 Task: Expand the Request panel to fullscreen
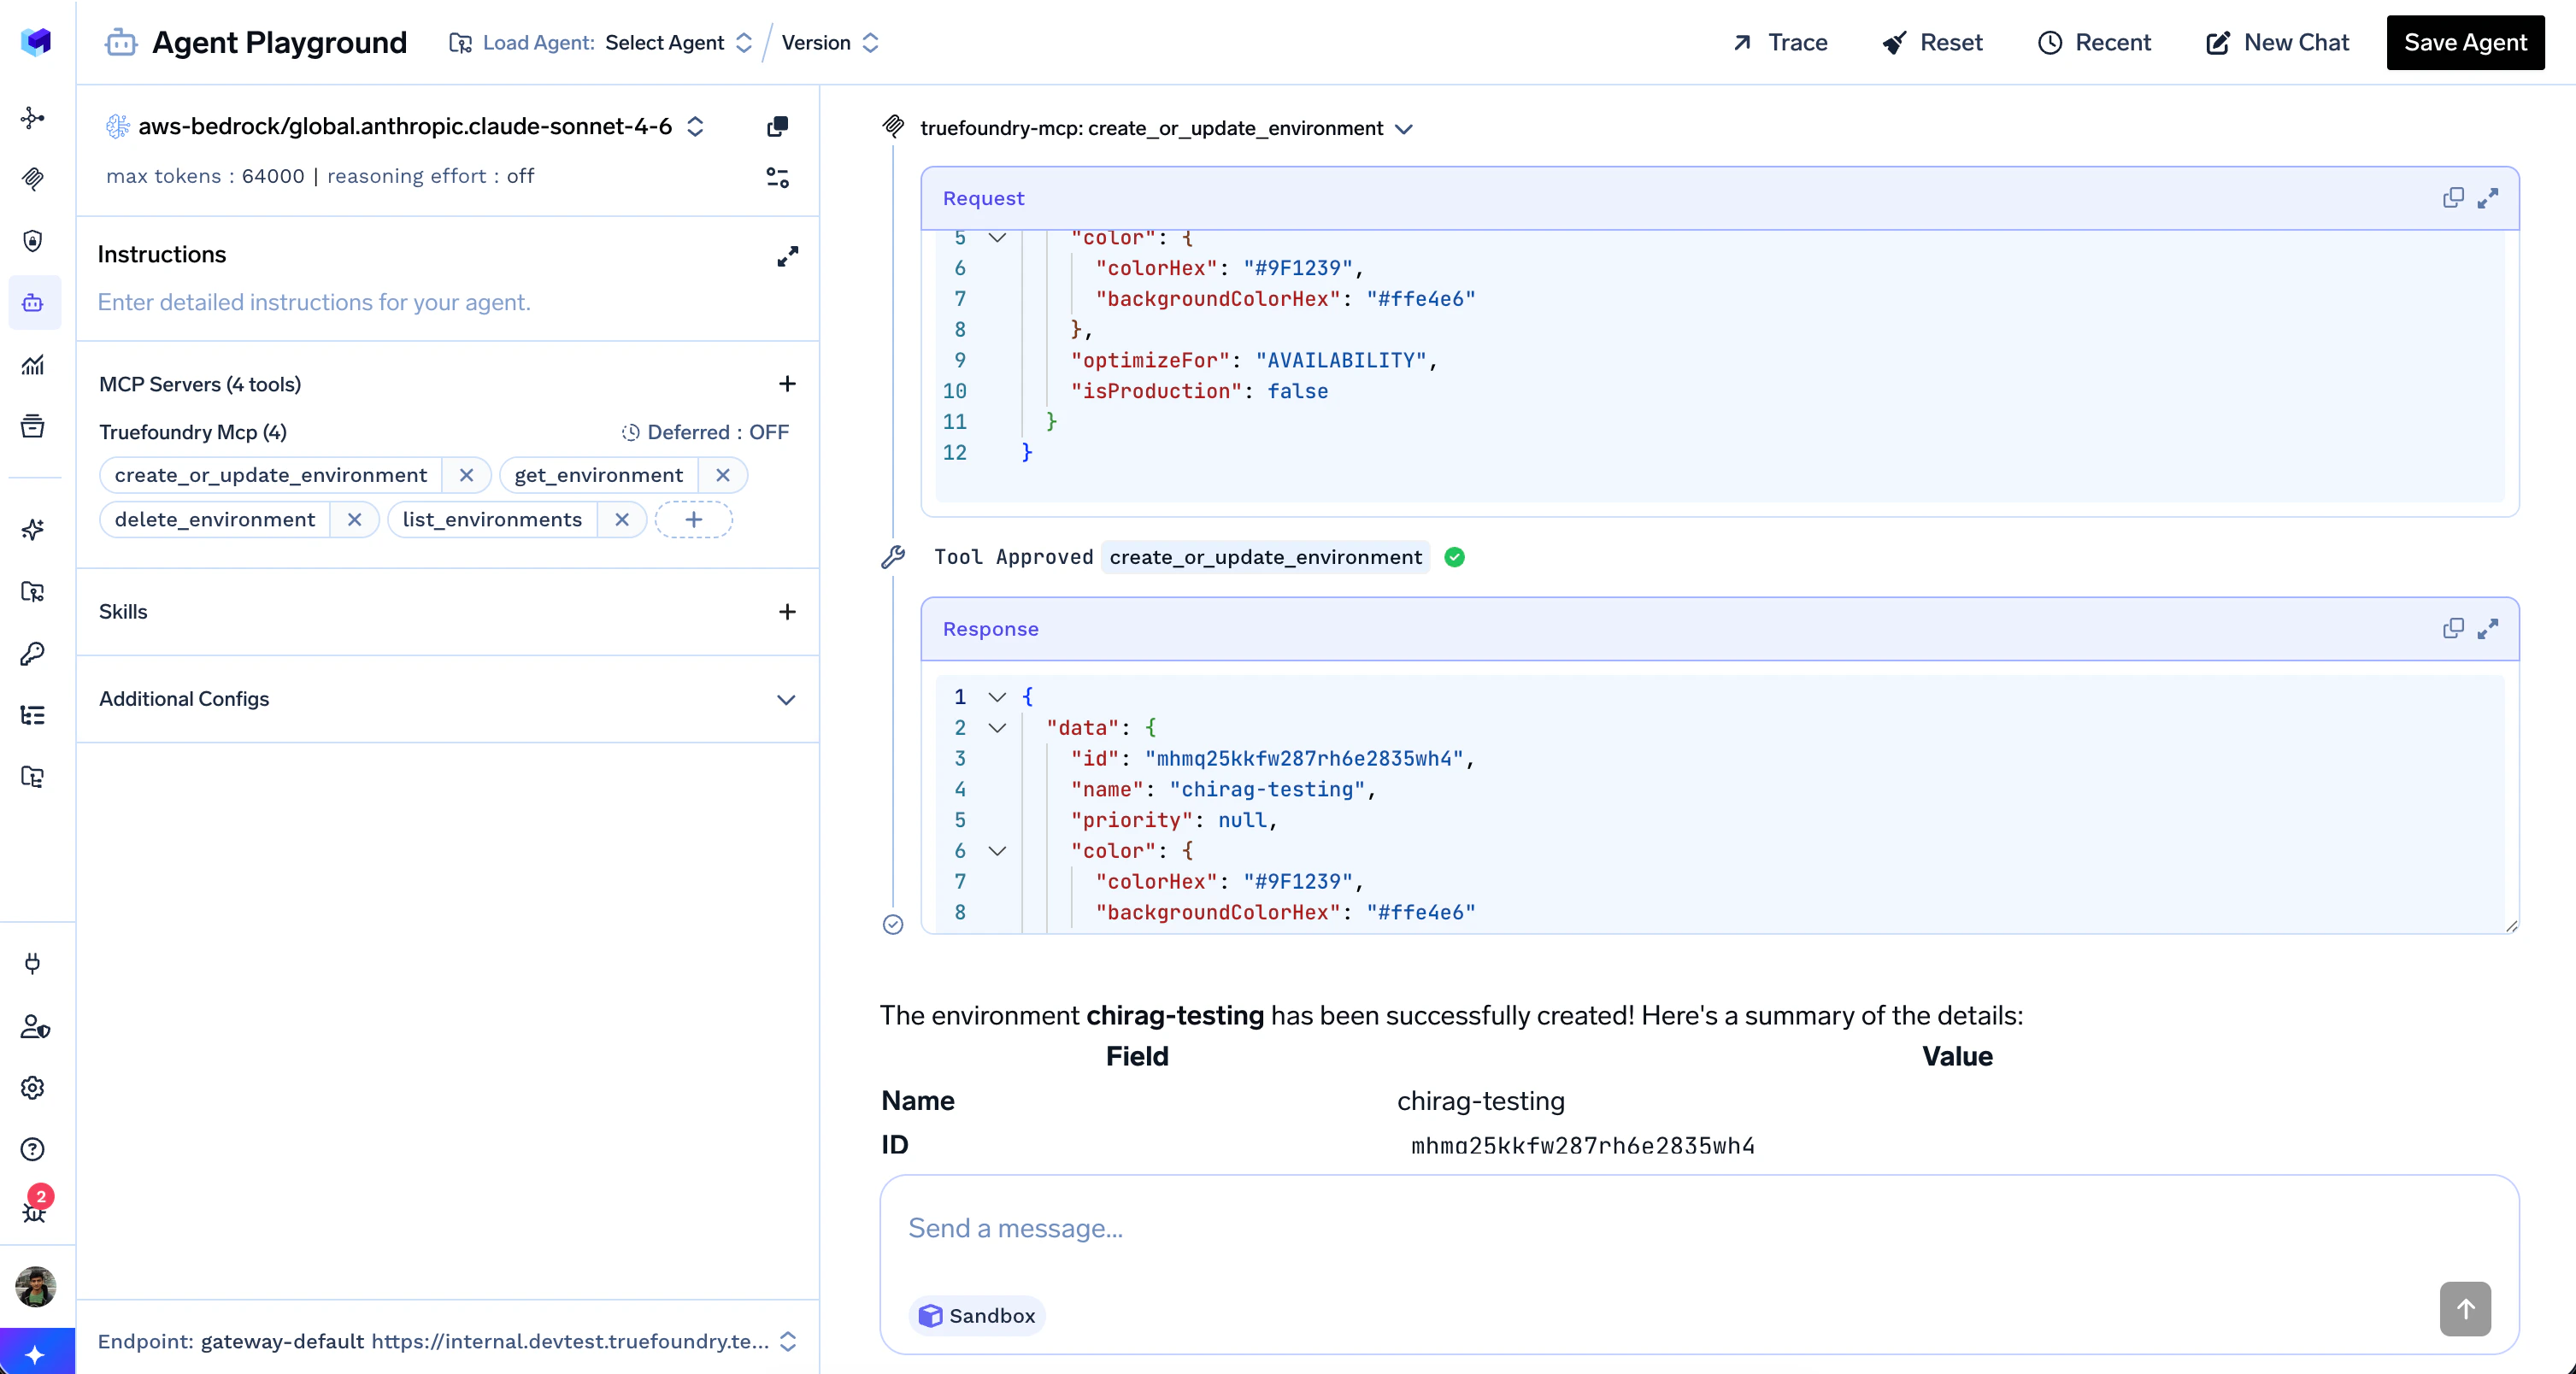coord(2488,198)
